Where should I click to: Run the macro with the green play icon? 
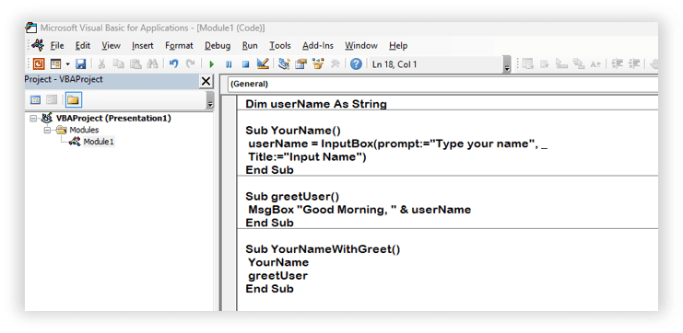(x=212, y=64)
